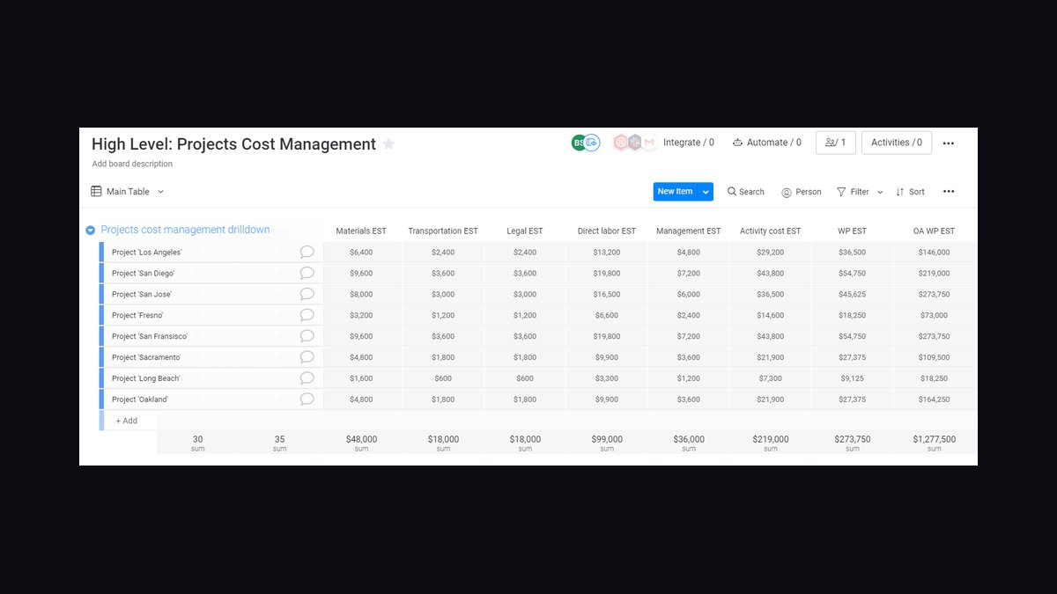Click the $48,000 Materials EST sum
1057x594 pixels.
point(361,439)
